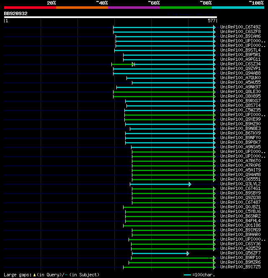Click the purple ~60% legend segment
This screenshot has height=278, width=268.
coord(134,8)
